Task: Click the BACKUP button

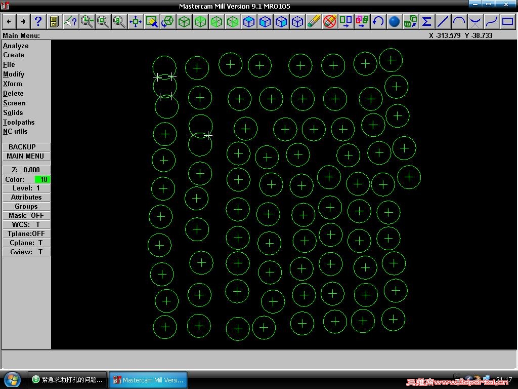Action: click(x=26, y=147)
